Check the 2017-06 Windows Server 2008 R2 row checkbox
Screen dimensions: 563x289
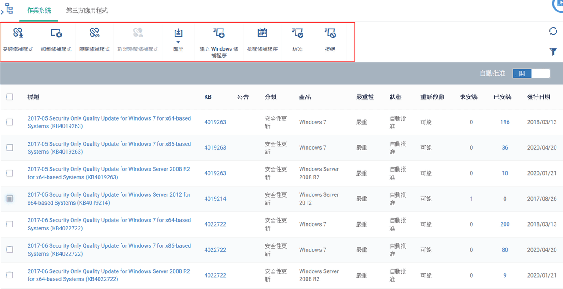point(10,275)
